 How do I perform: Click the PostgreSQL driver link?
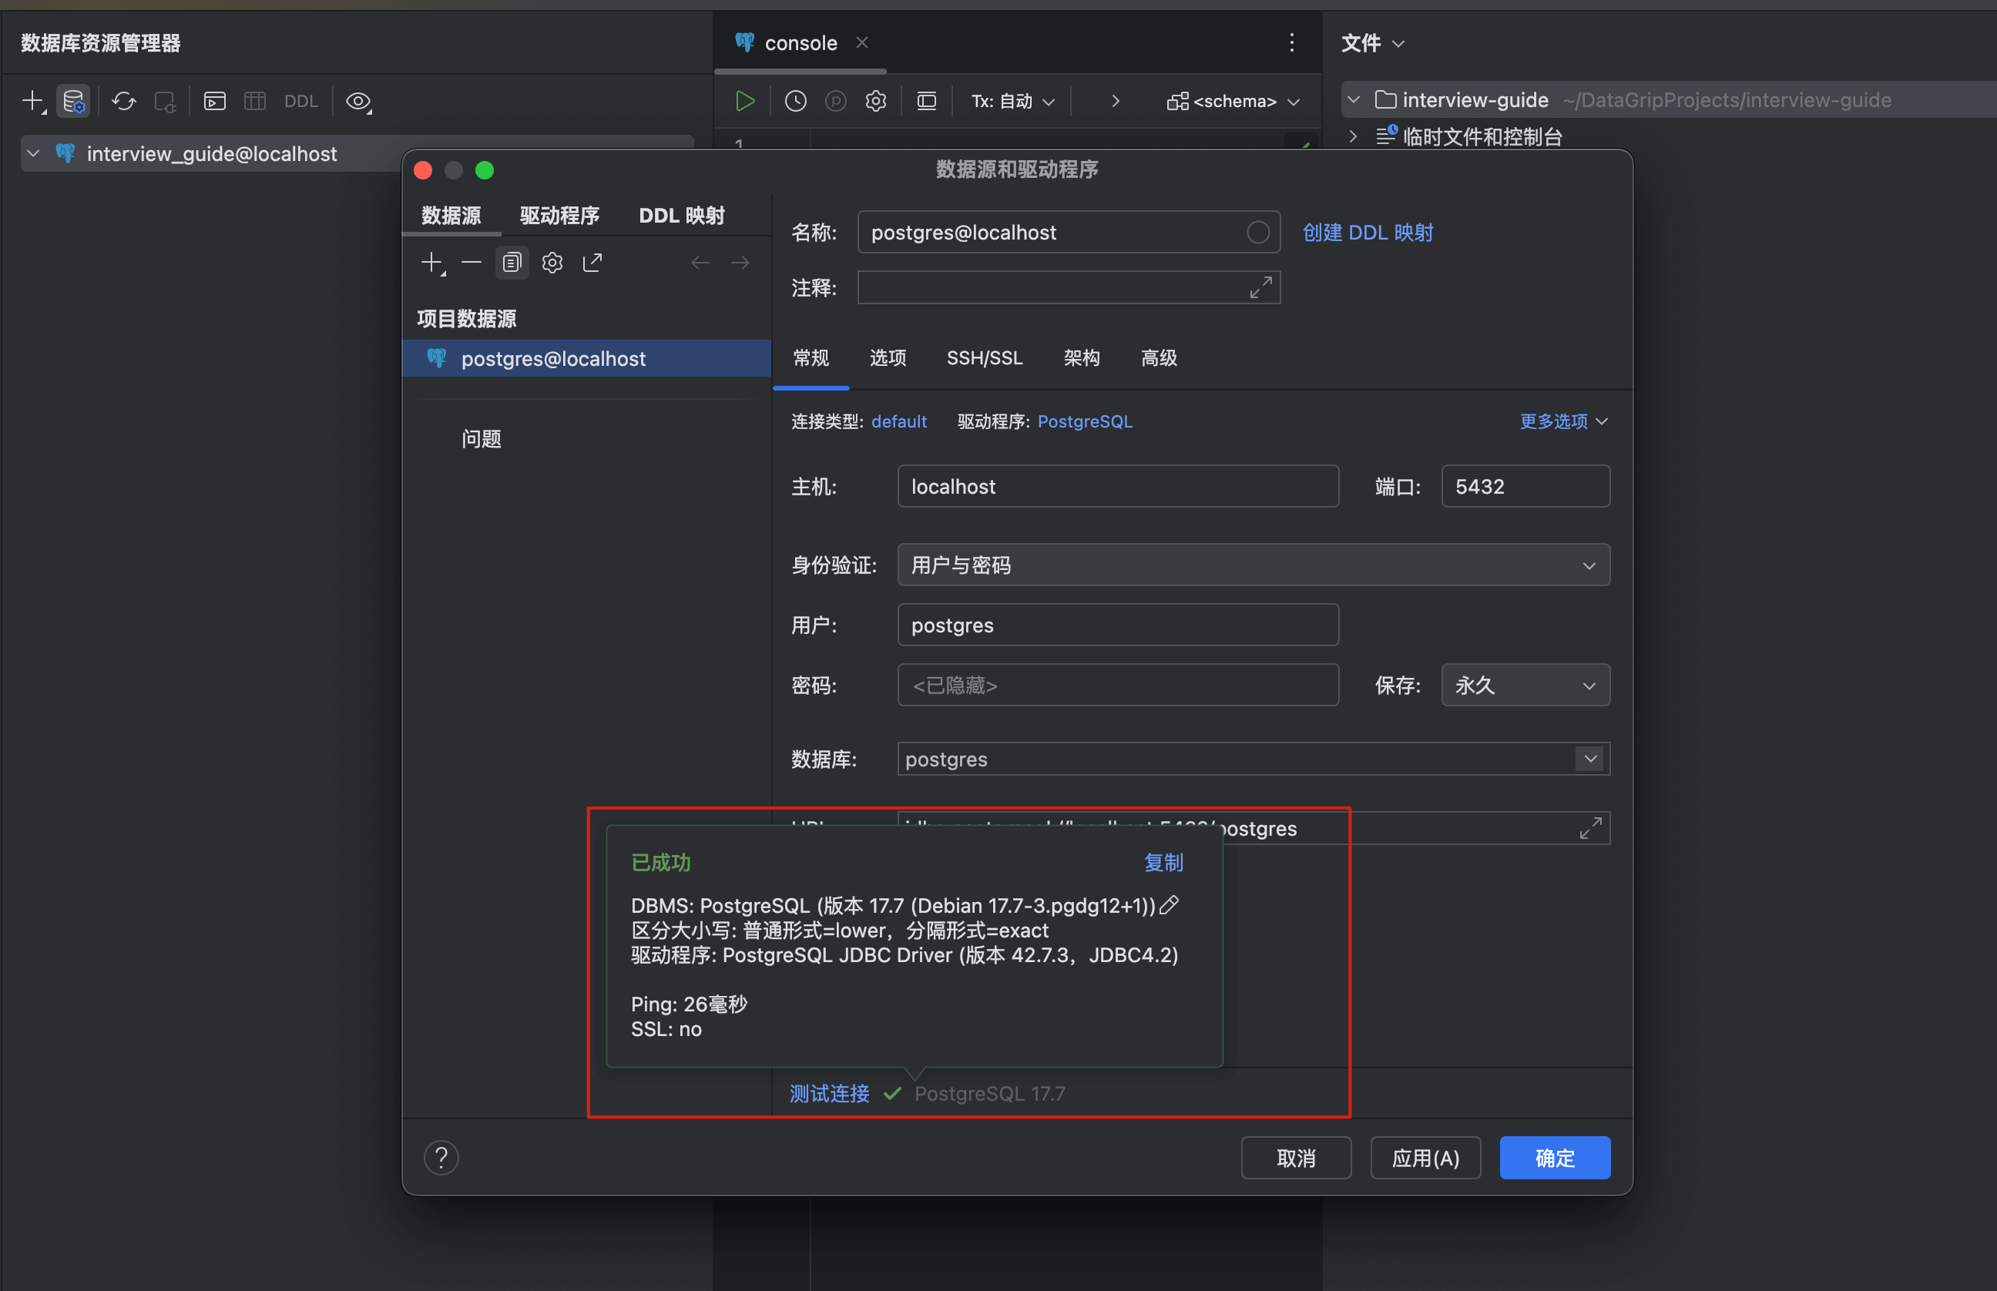coord(1085,421)
